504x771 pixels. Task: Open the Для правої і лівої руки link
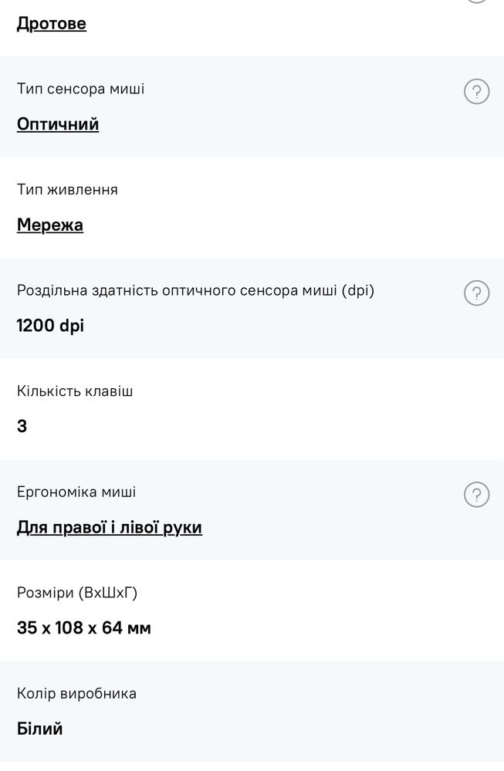point(110,528)
